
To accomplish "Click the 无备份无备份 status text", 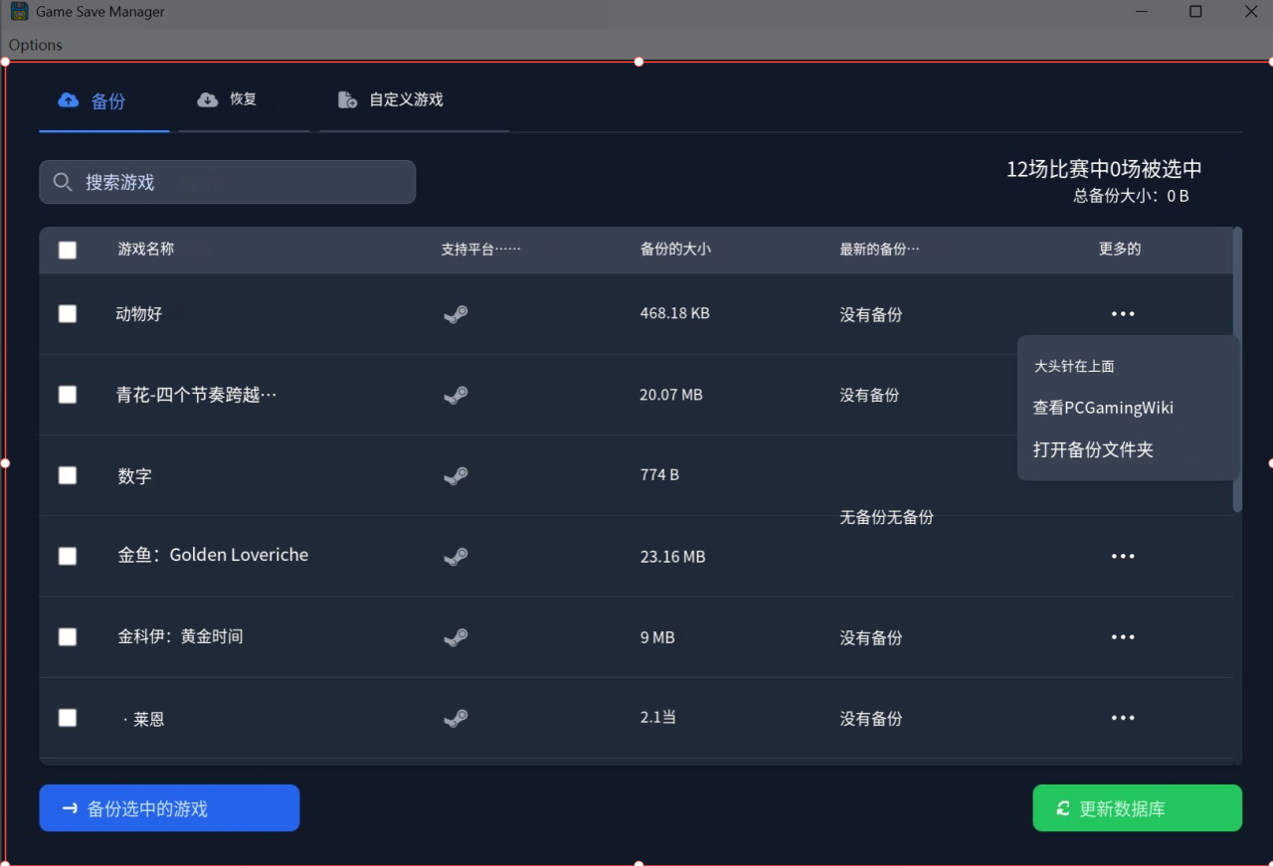I will 887,517.
